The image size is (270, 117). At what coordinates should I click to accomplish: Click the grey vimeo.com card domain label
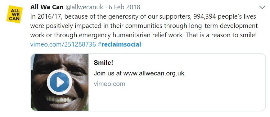click(x=109, y=84)
